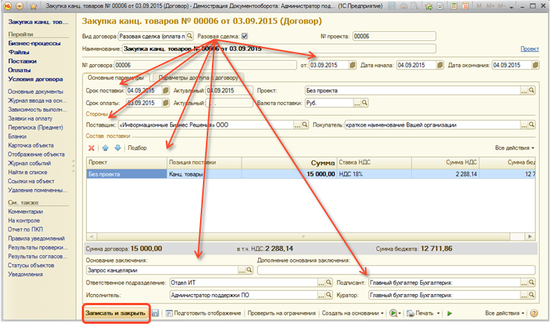Select the Основные параметры tab
The width and height of the screenshot is (551, 326).
116,77
